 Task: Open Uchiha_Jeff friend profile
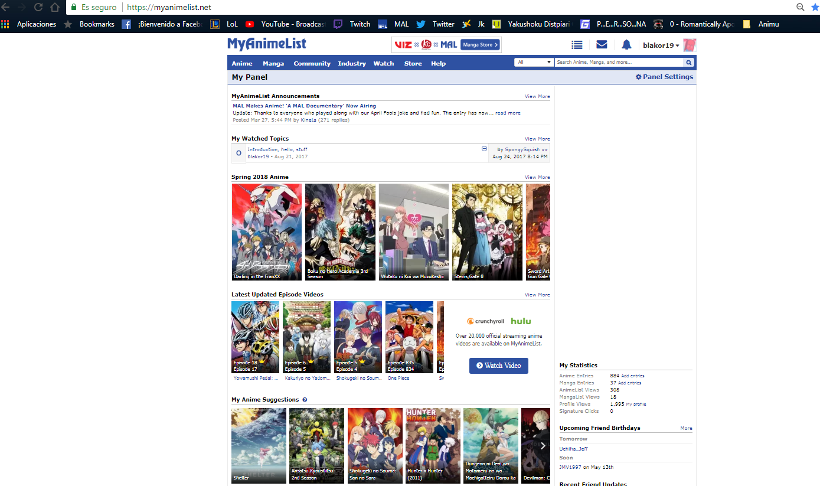pyautogui.click(x=573, y=449)
